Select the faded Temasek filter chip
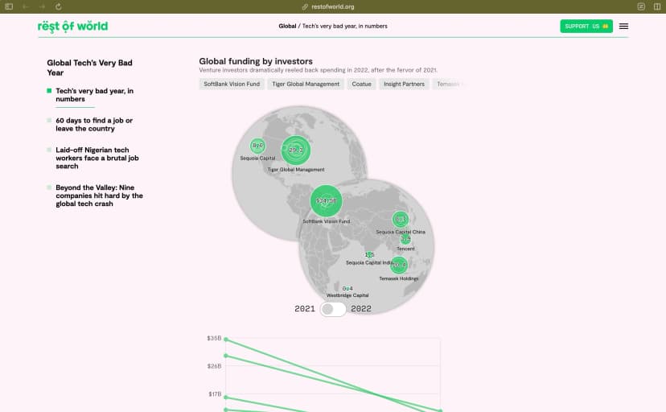This screenshot has width=666, height=412. [x=449, y=84]
